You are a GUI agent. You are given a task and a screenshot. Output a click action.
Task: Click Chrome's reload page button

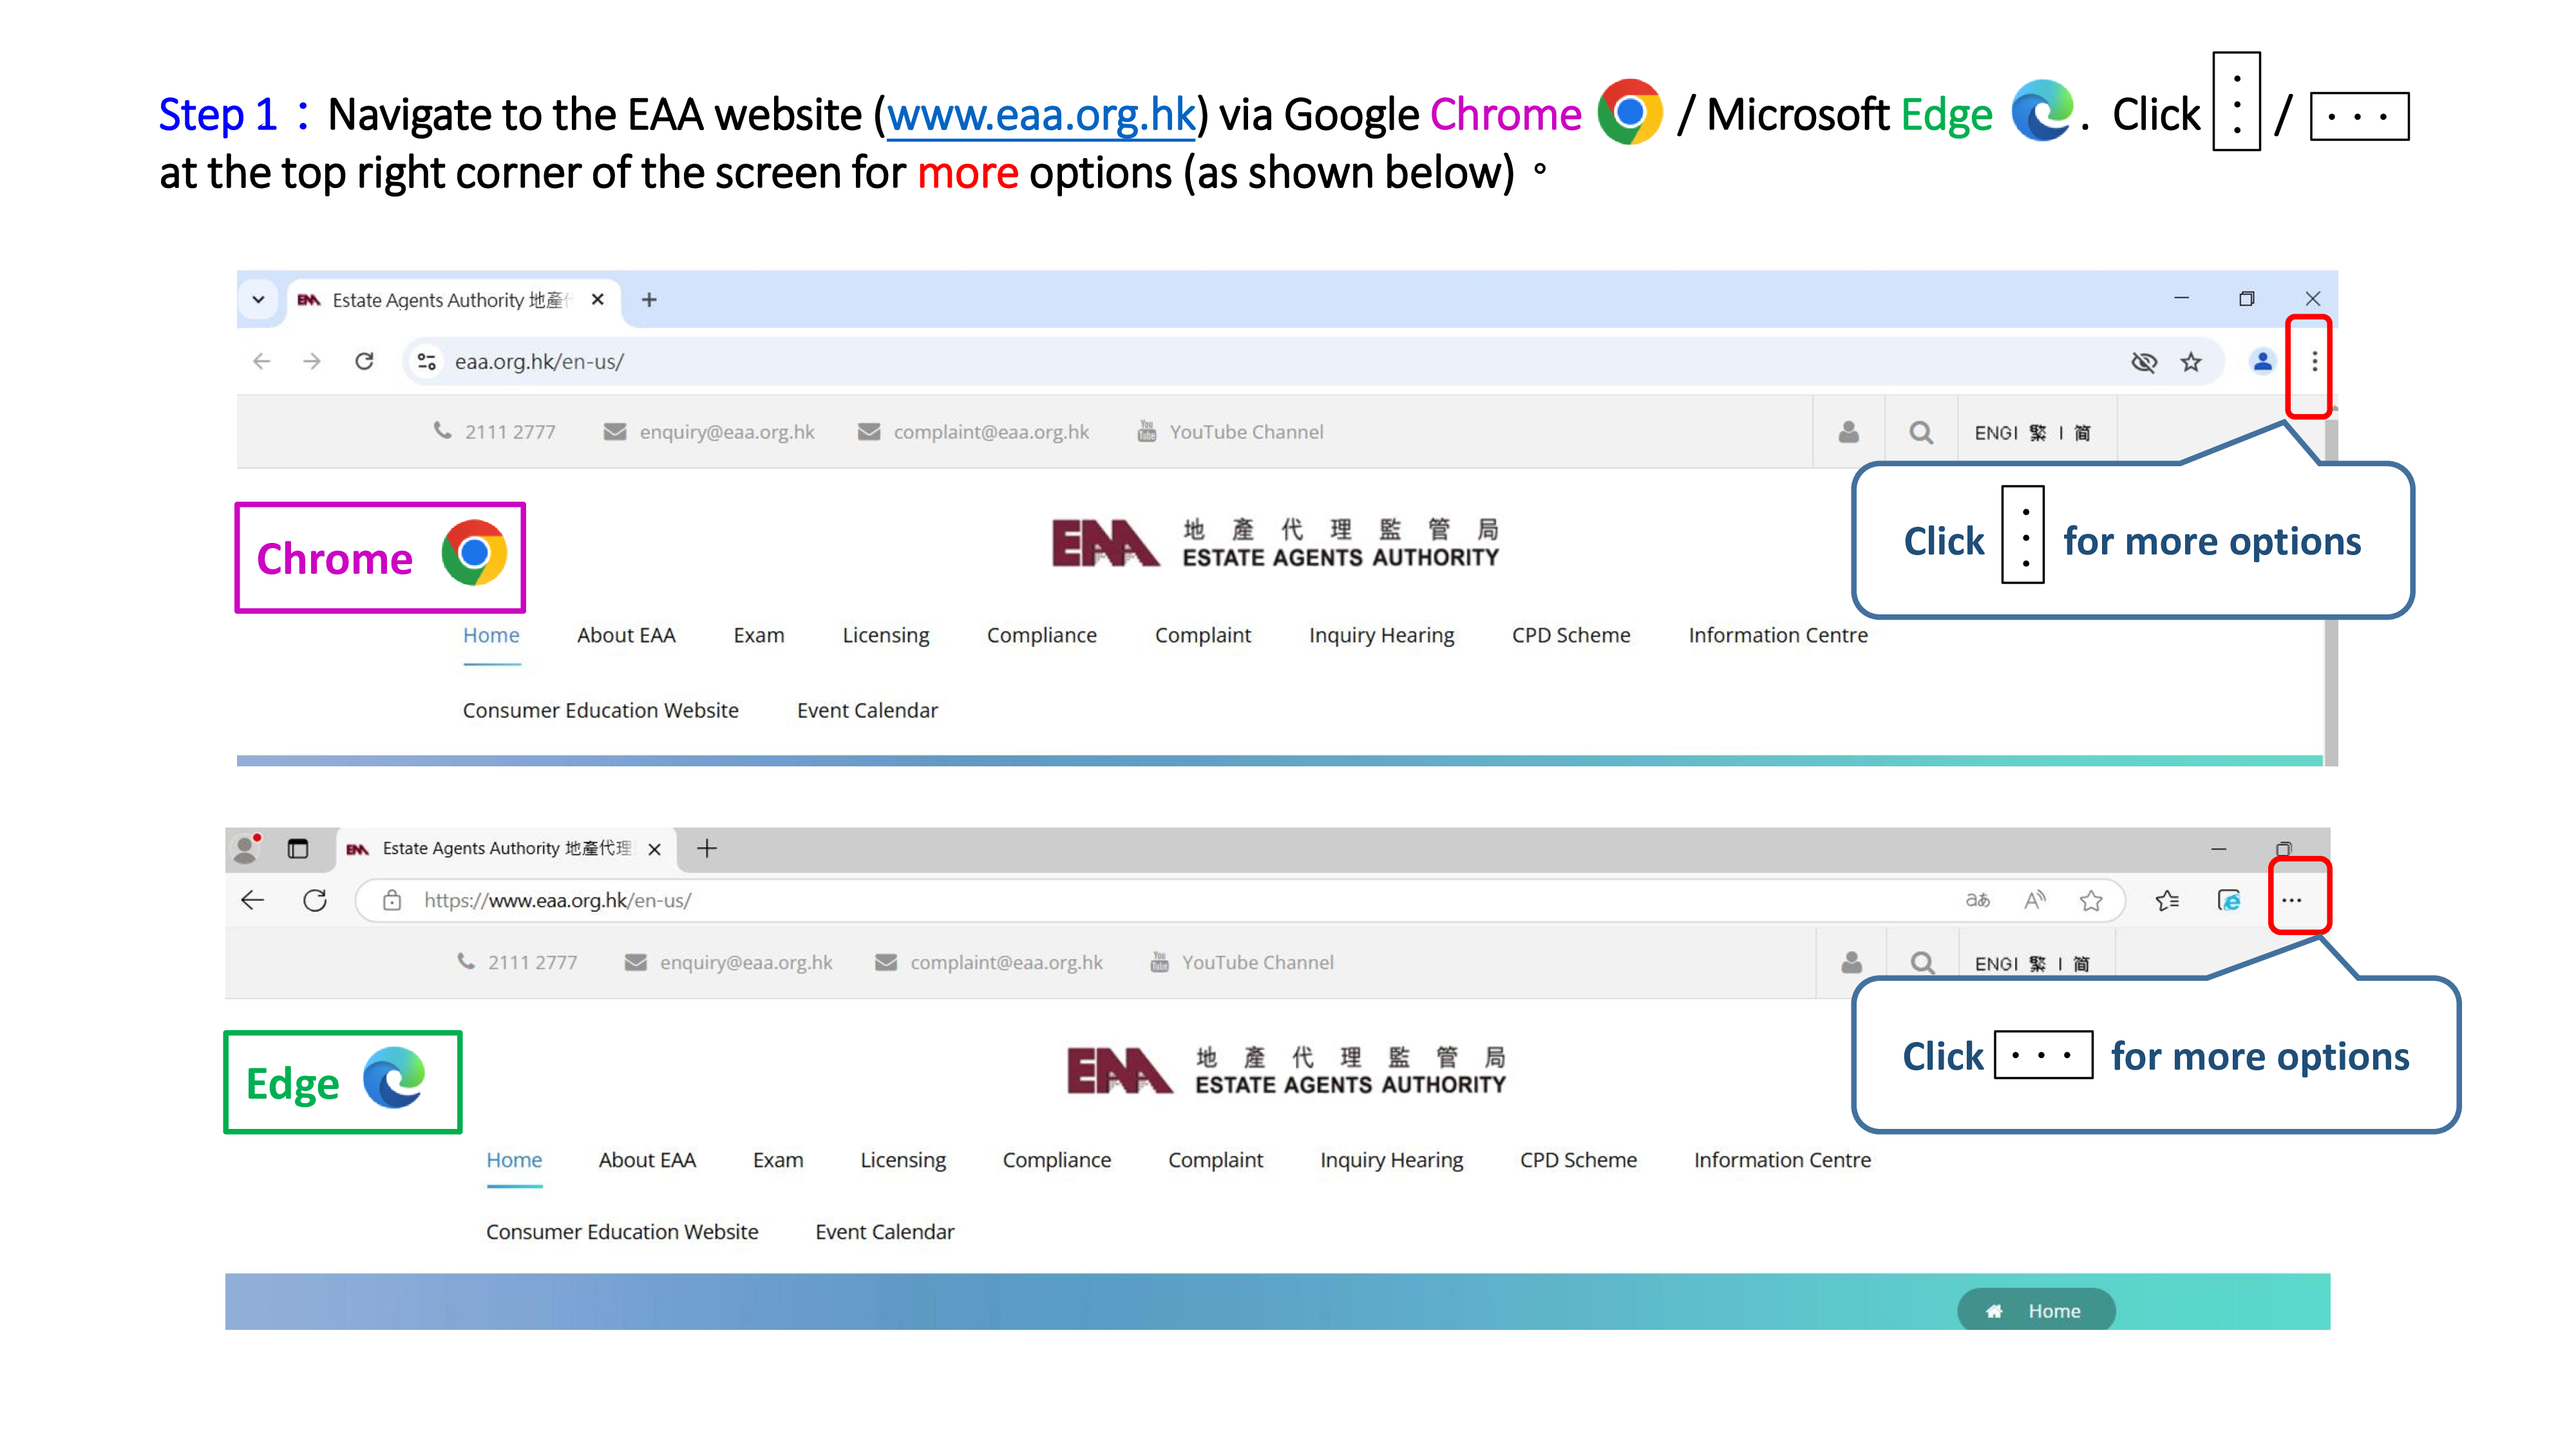(x=364, y=361)
